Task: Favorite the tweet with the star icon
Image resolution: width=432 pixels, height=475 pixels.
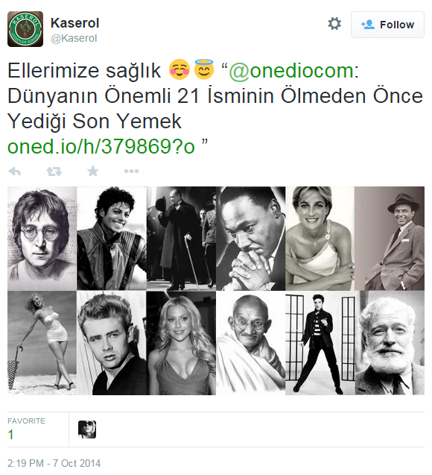Action: coord(93,172)
